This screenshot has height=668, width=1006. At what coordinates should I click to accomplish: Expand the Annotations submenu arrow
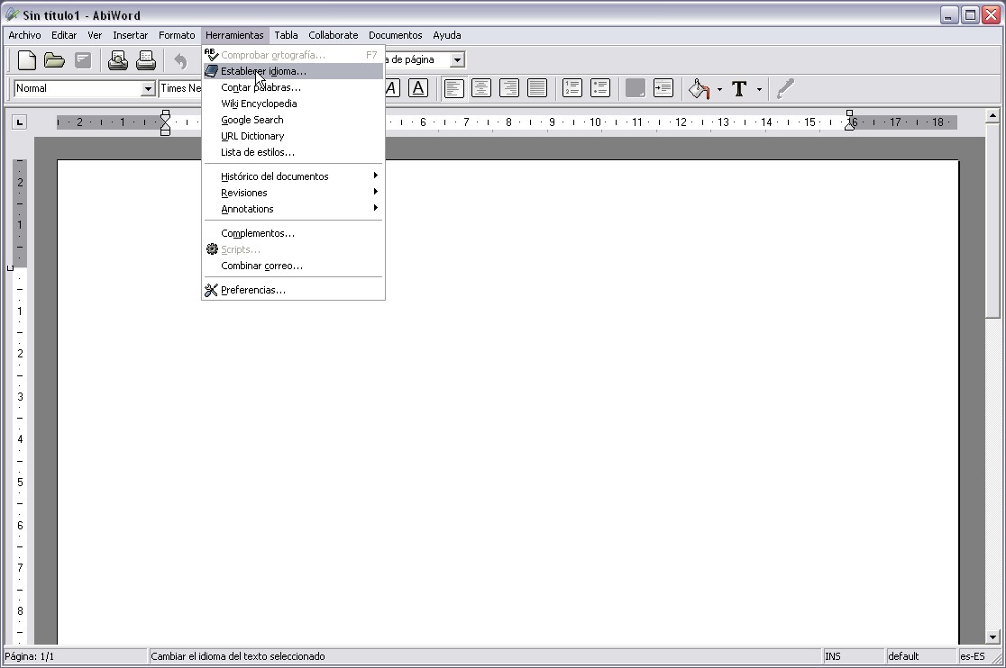point(376,207)
